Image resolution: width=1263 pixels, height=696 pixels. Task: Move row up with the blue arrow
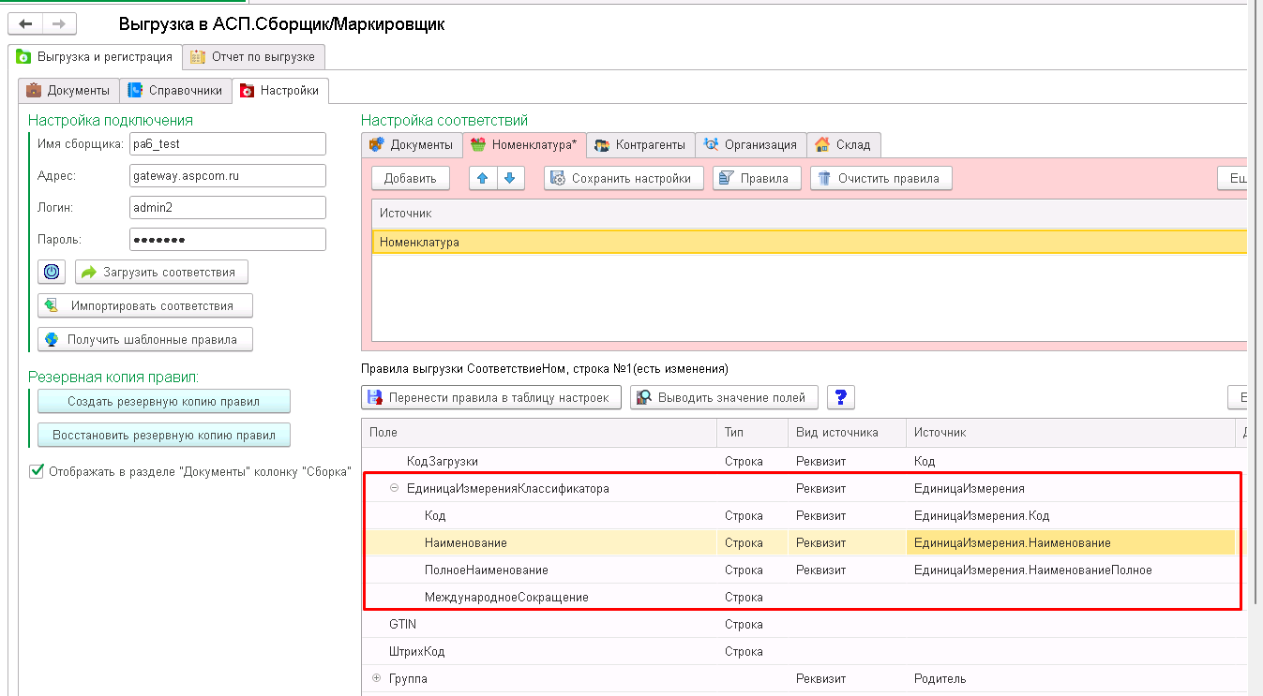tap(483, 178)
